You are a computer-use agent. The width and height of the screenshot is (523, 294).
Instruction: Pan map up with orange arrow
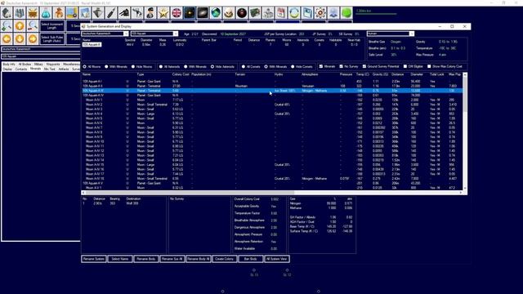click(x=20, y=25)
